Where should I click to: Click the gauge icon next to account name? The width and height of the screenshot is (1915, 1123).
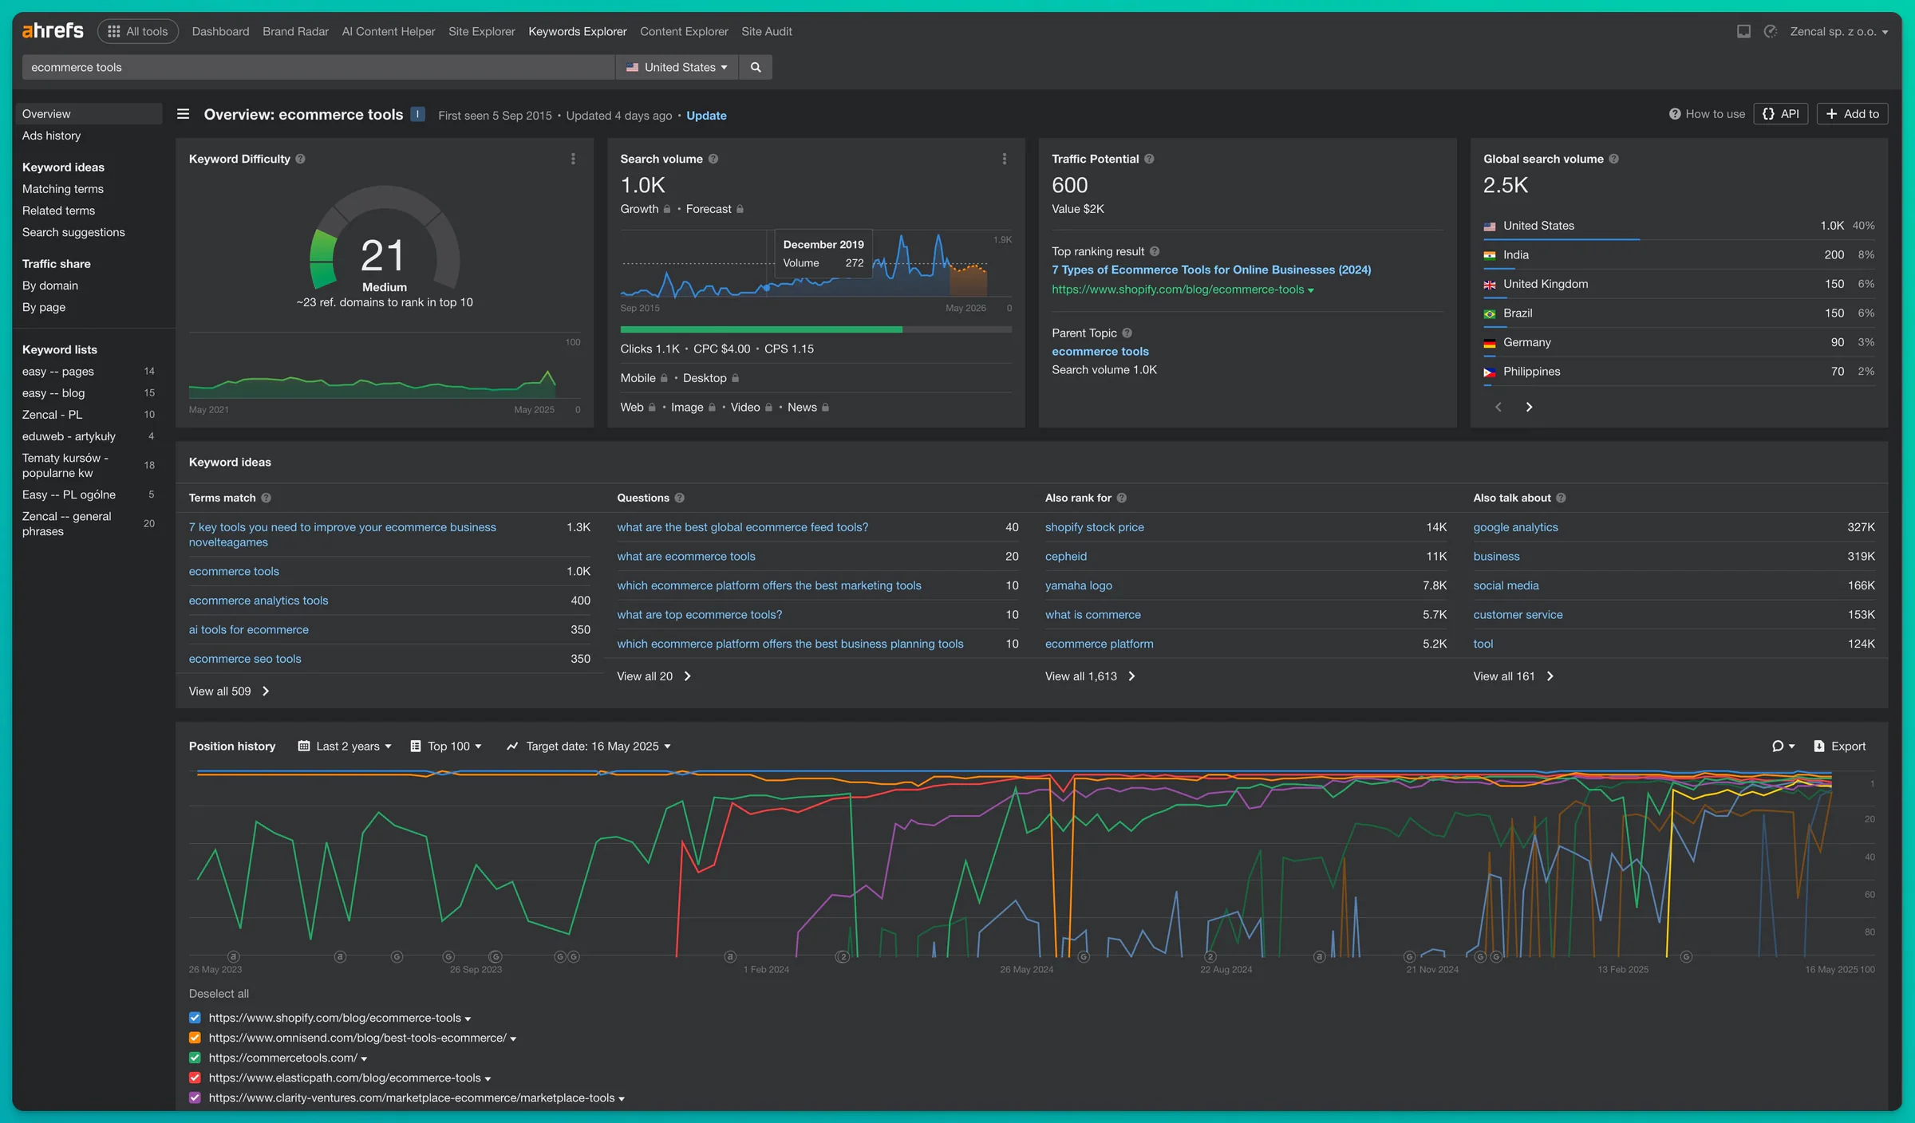(1771, 31)
